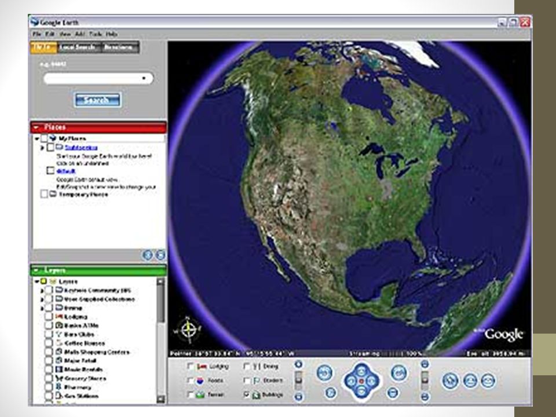Viewport: 556px width, 417px height.
Task: Expand the Dining layer folder arrow
Action: point(42,308)
